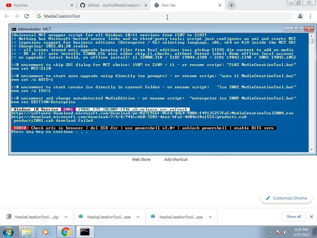Expand options for the second MediaCreationTool exe download
The width and height of the screenshot is (317, 238).
click(x=210, y=217)
